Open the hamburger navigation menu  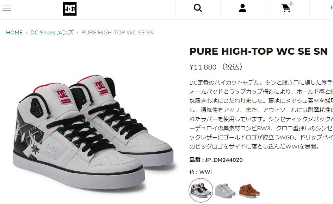7,8
